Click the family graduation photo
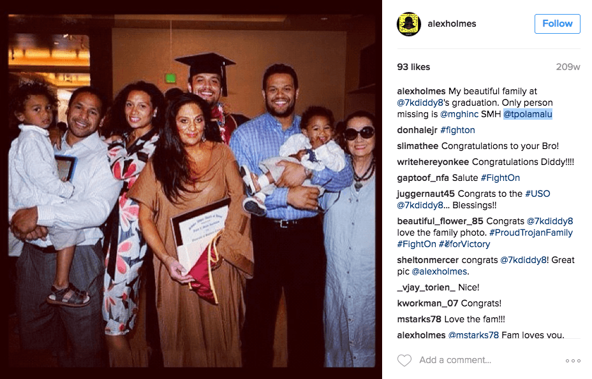 click(x=192, y=191)
